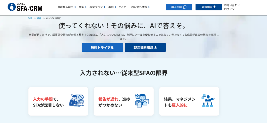Click the chat bubble icon in 導入相談
The height and width of the screenshot is (123, 267).
click(x=185, y=7)
